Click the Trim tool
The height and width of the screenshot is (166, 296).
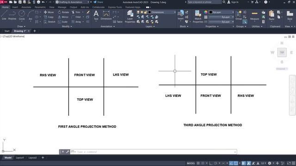pyautogui.click(x=76, y=12)
